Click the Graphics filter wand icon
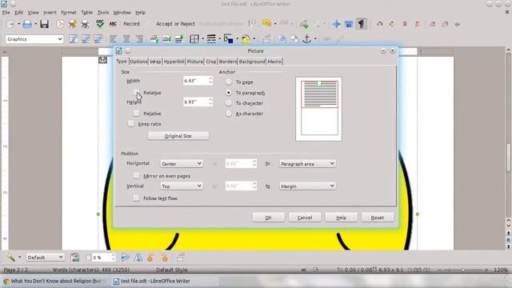This screenshot has height=288, width=512. 11,258
